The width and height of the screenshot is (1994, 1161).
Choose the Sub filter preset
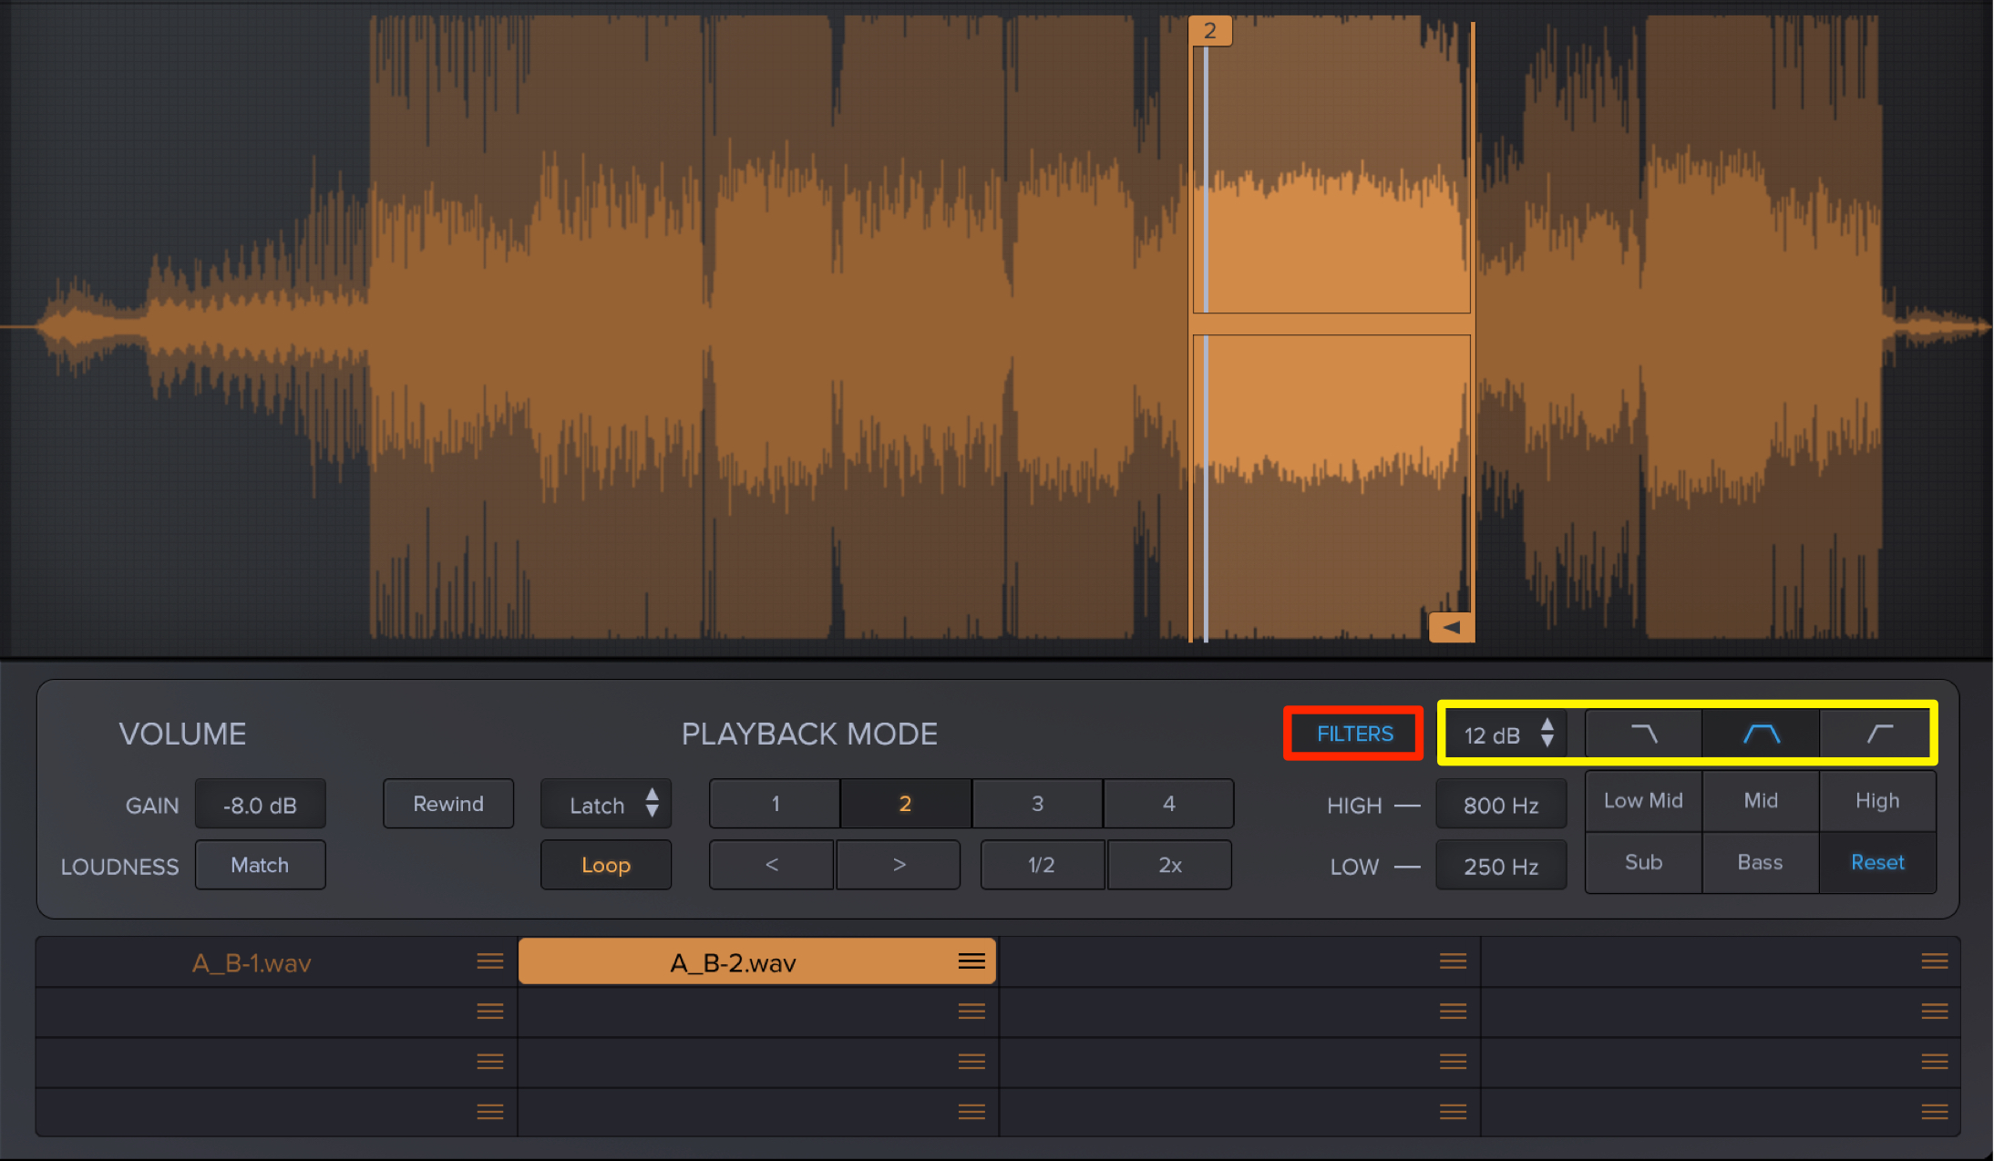(x=1643, y=862)
